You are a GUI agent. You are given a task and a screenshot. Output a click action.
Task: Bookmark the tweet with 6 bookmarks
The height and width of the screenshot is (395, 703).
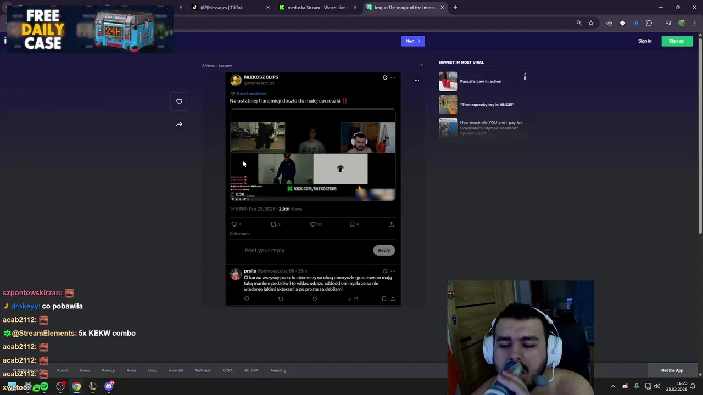pyautogui.click(x=352, y=224)
